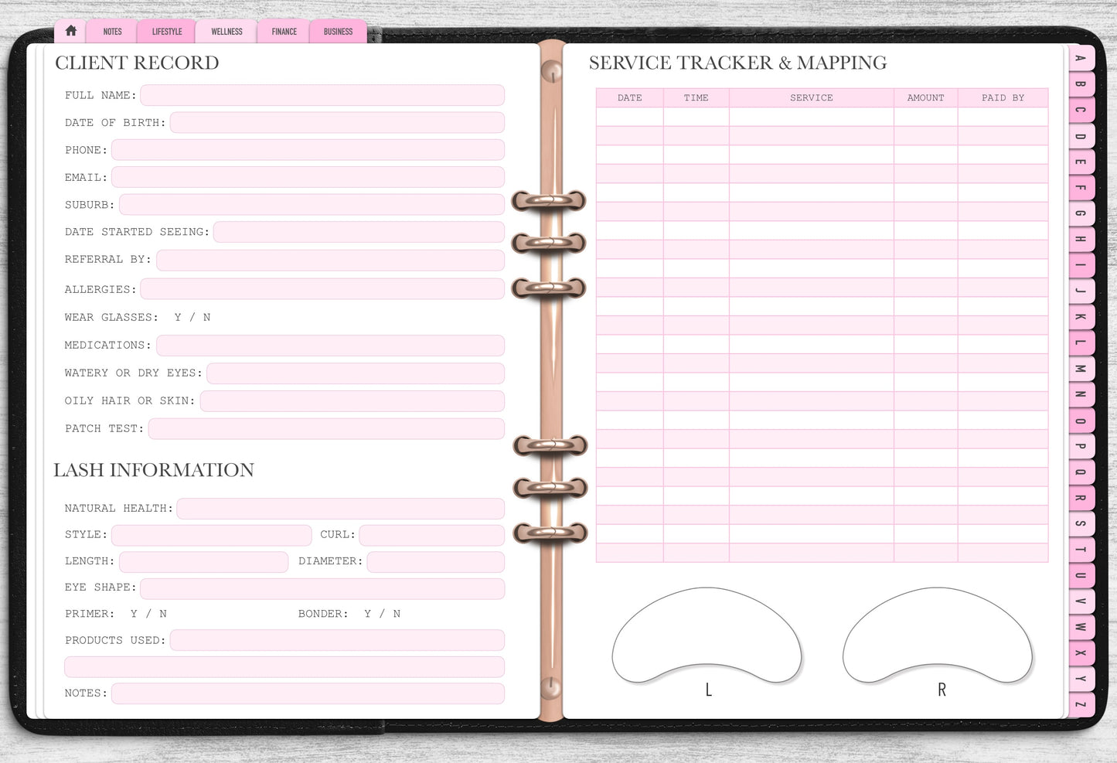
Task: Switch to the Lifestyle tab
Action: pos(167,32)
